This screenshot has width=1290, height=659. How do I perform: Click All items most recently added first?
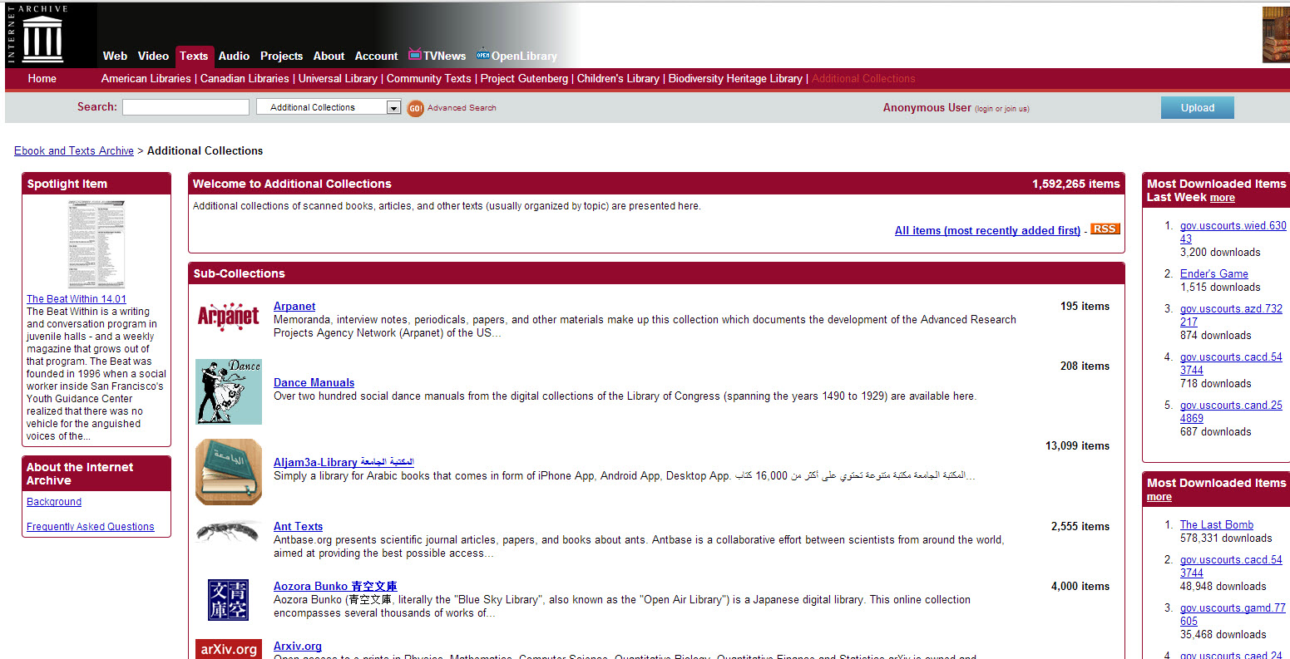tap(987, 230)
